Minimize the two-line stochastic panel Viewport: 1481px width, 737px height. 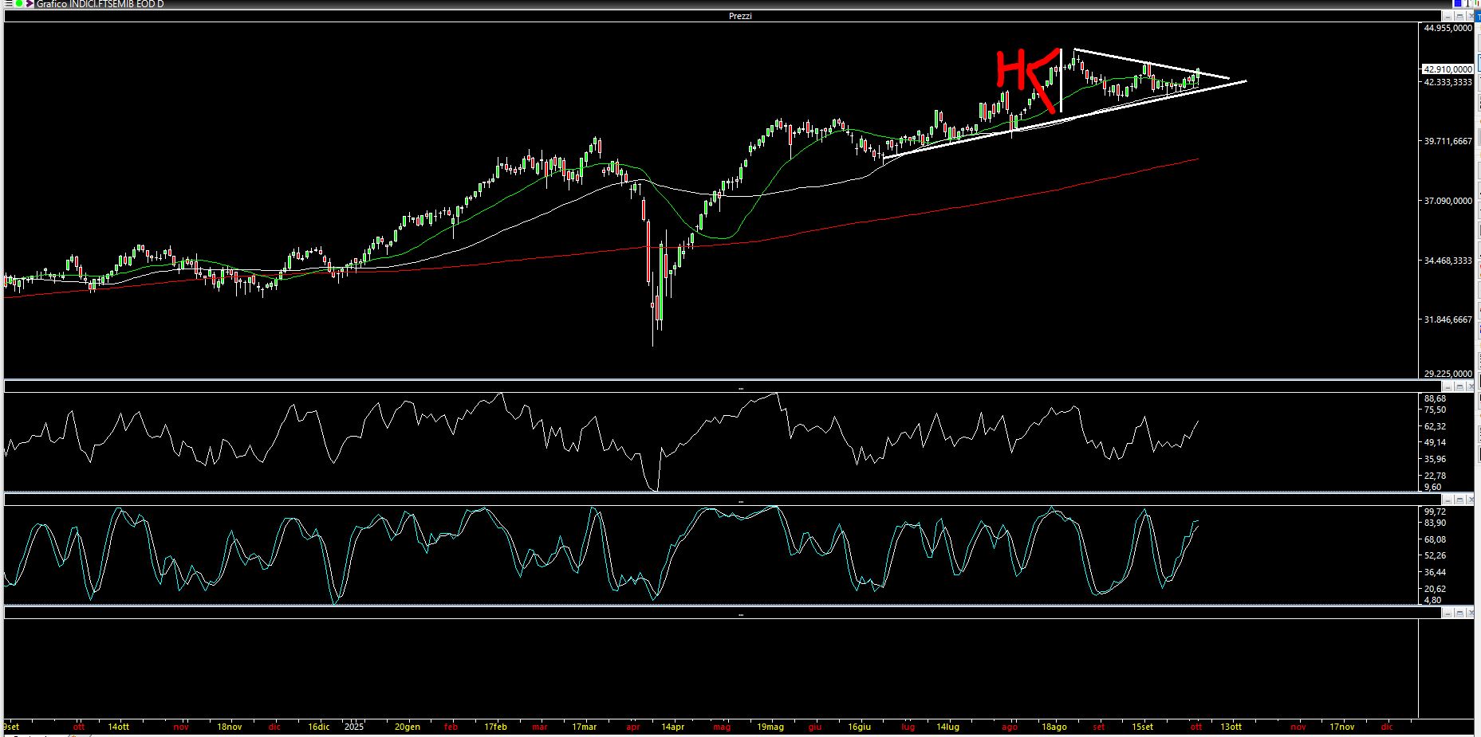click(1448, 500)
